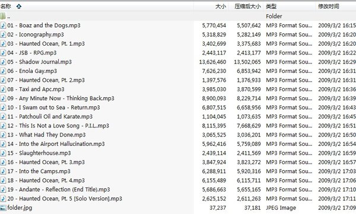Select file name '01 - Boaz and the Dogs.mp3'

pyautogui.click(x=44, y=25)
